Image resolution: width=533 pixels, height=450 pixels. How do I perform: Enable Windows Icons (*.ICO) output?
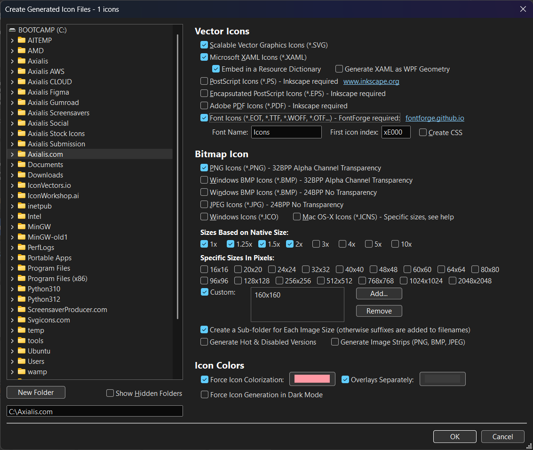[x=204, y=217]
